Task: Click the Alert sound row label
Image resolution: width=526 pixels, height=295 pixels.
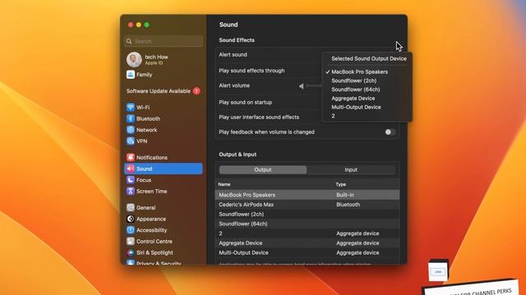Action: [233, 55]
